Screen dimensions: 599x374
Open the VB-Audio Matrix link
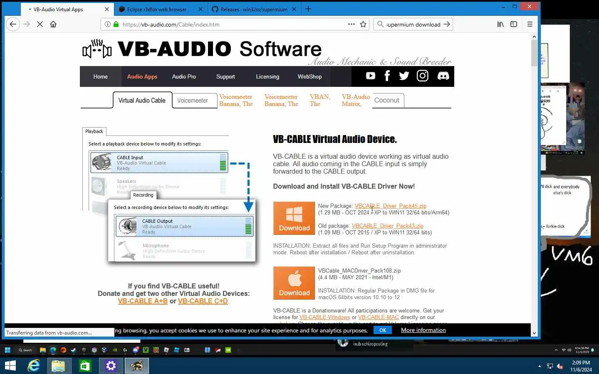click(356, 100)
